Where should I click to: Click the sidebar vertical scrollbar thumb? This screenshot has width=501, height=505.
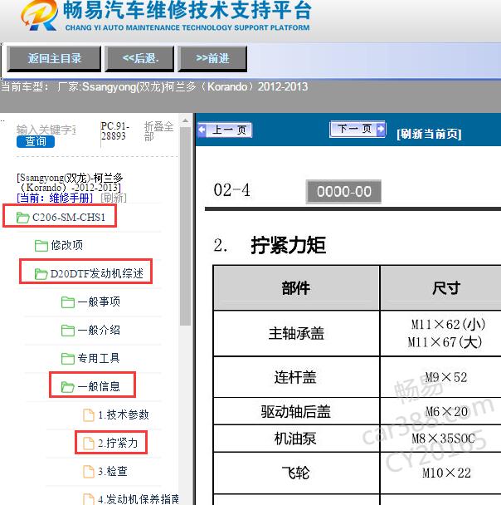185,226
